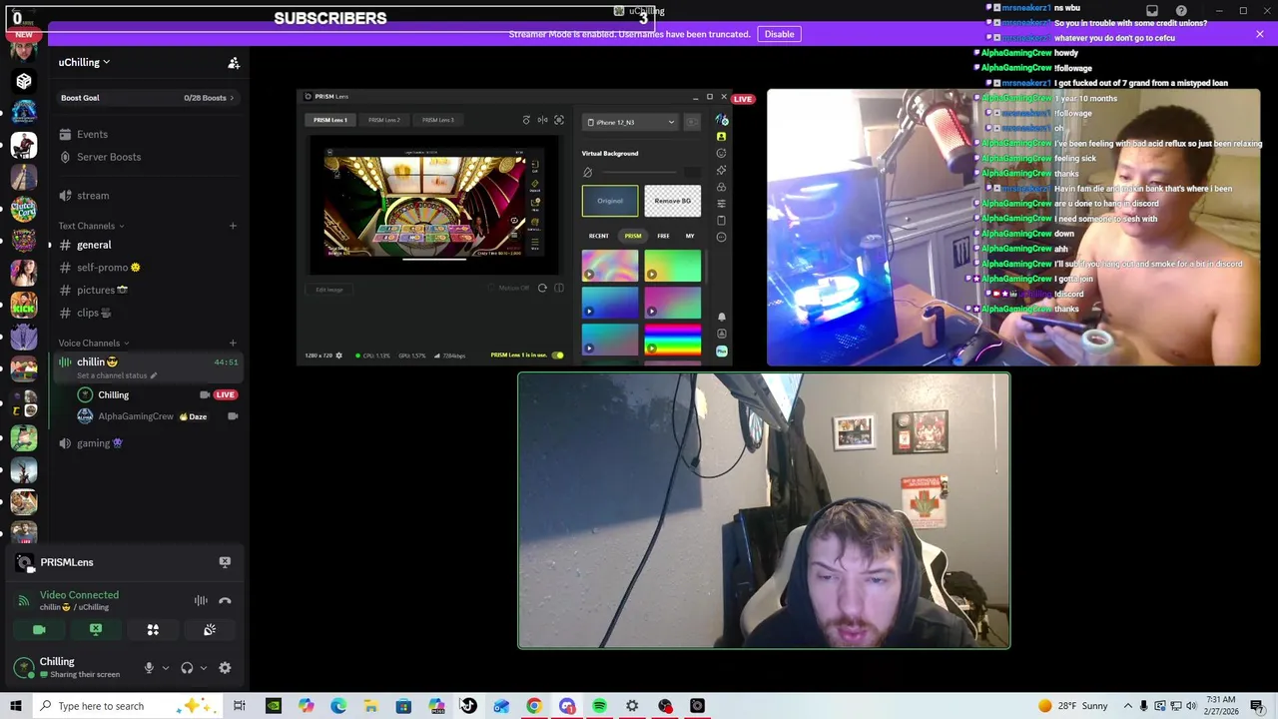The image size is (1278, 719).
Task: Toggle the PRISM Lens 1 in-use switch
Action: pos(557,355)
